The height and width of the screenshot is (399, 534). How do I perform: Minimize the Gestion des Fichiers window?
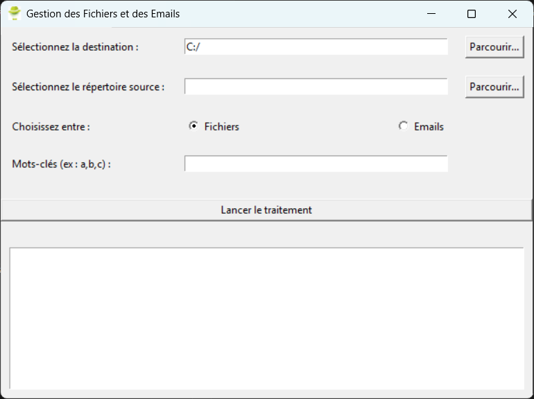431,14
